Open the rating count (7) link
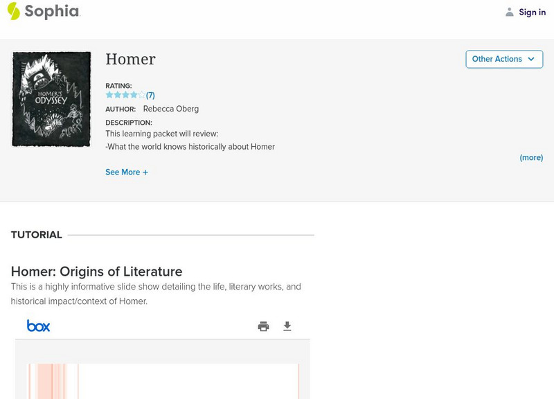Image resolution: width=554 pixels, height=399 pixels. tap(150, 95)
